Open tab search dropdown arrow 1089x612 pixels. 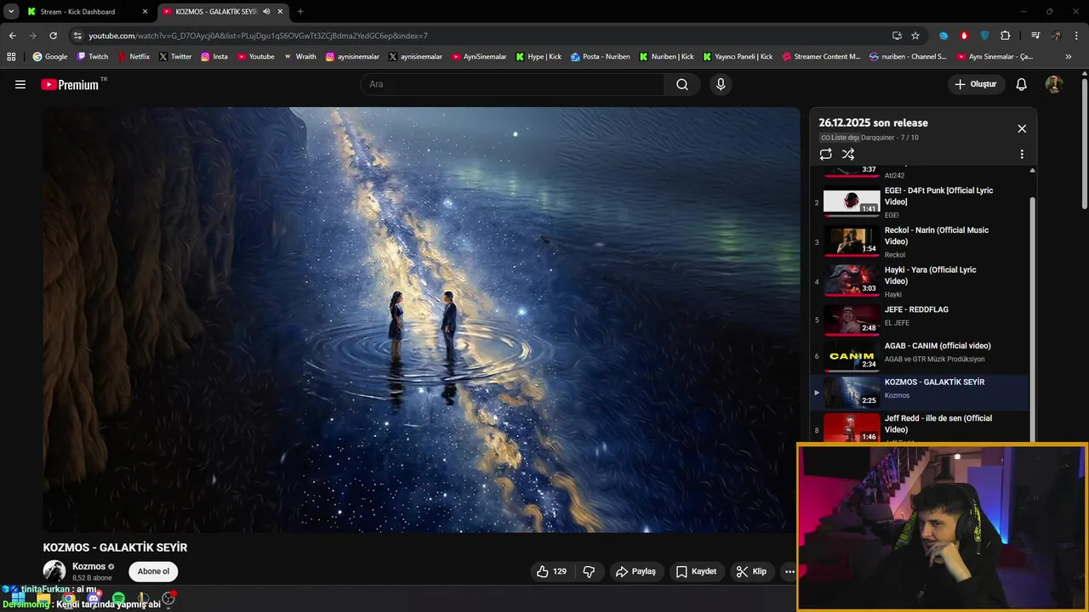click(x=11, y=12)
